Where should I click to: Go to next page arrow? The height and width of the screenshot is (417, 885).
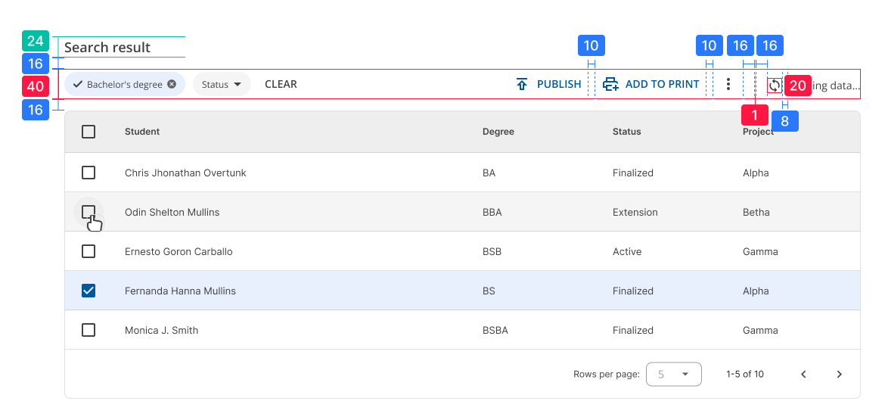(x=839, y=374)
